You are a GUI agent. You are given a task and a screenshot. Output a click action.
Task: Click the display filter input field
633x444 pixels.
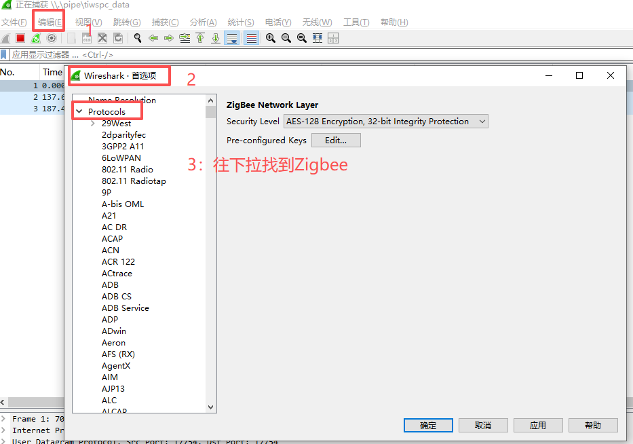(321, 54)
